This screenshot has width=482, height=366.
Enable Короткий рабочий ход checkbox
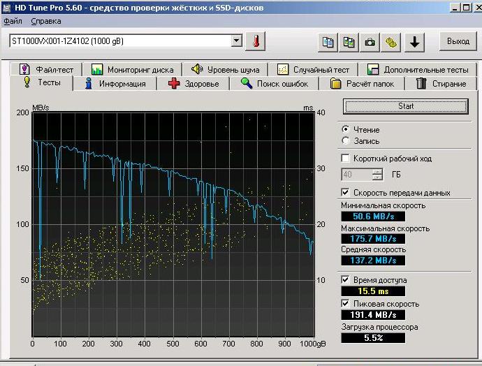pyautogui.click(x=346, y=159)
